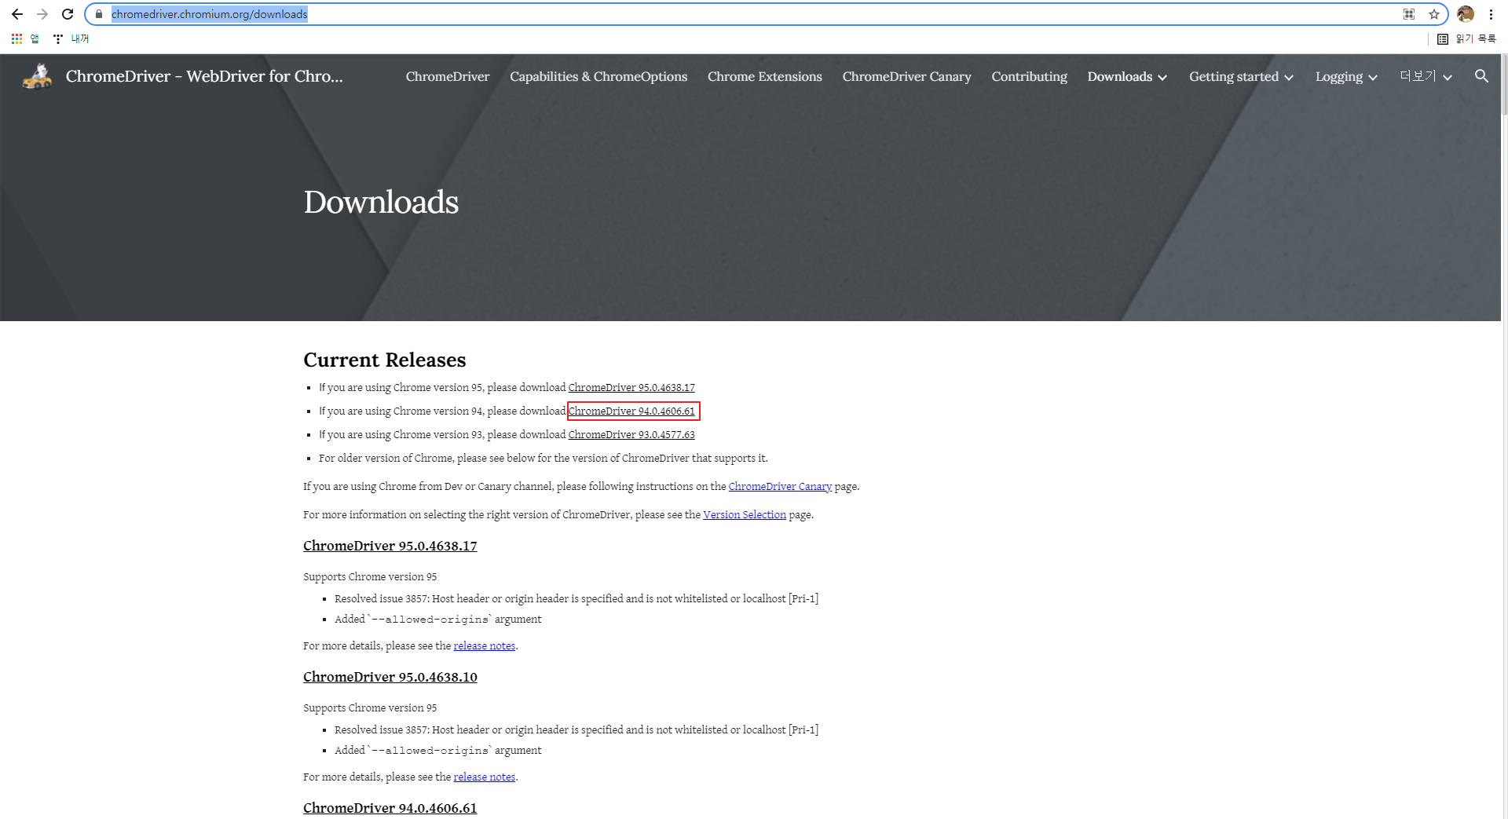The width and height of the screenshot is (1508, 819).
Task: Click the Downloads page title
Action: pos(381,202)
